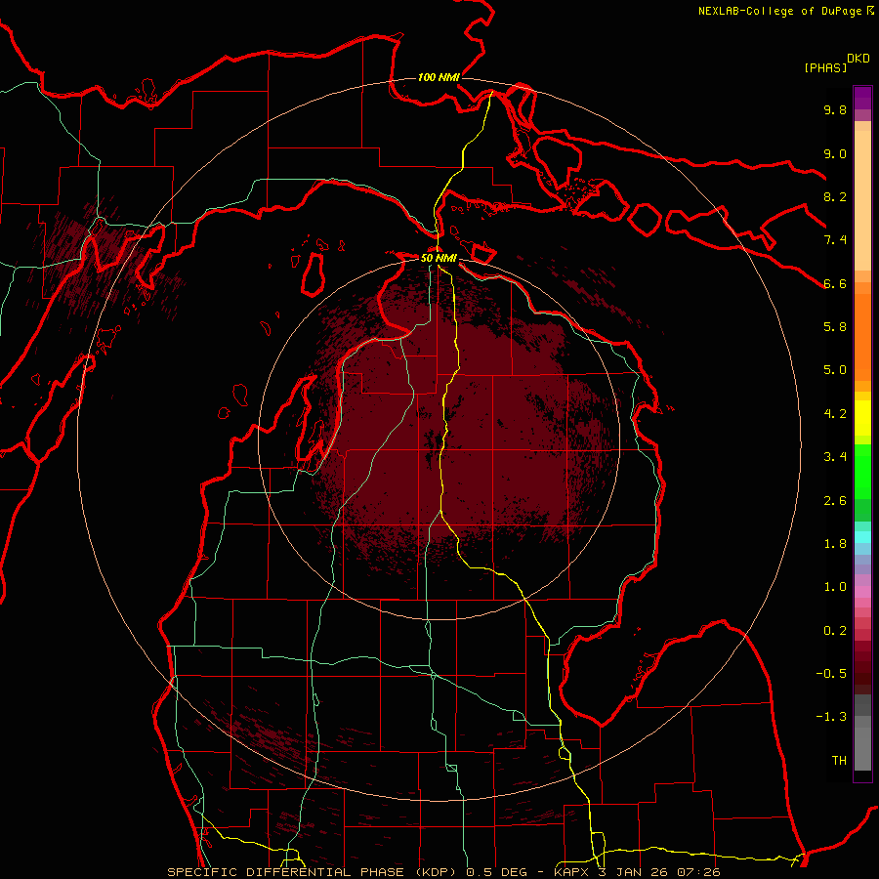Click the Specific Differential Phase caption text
This screenshot has width=879, height=879.
(x=443, y=872)
